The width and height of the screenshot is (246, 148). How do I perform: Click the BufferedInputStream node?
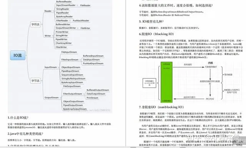click(93, 56)
